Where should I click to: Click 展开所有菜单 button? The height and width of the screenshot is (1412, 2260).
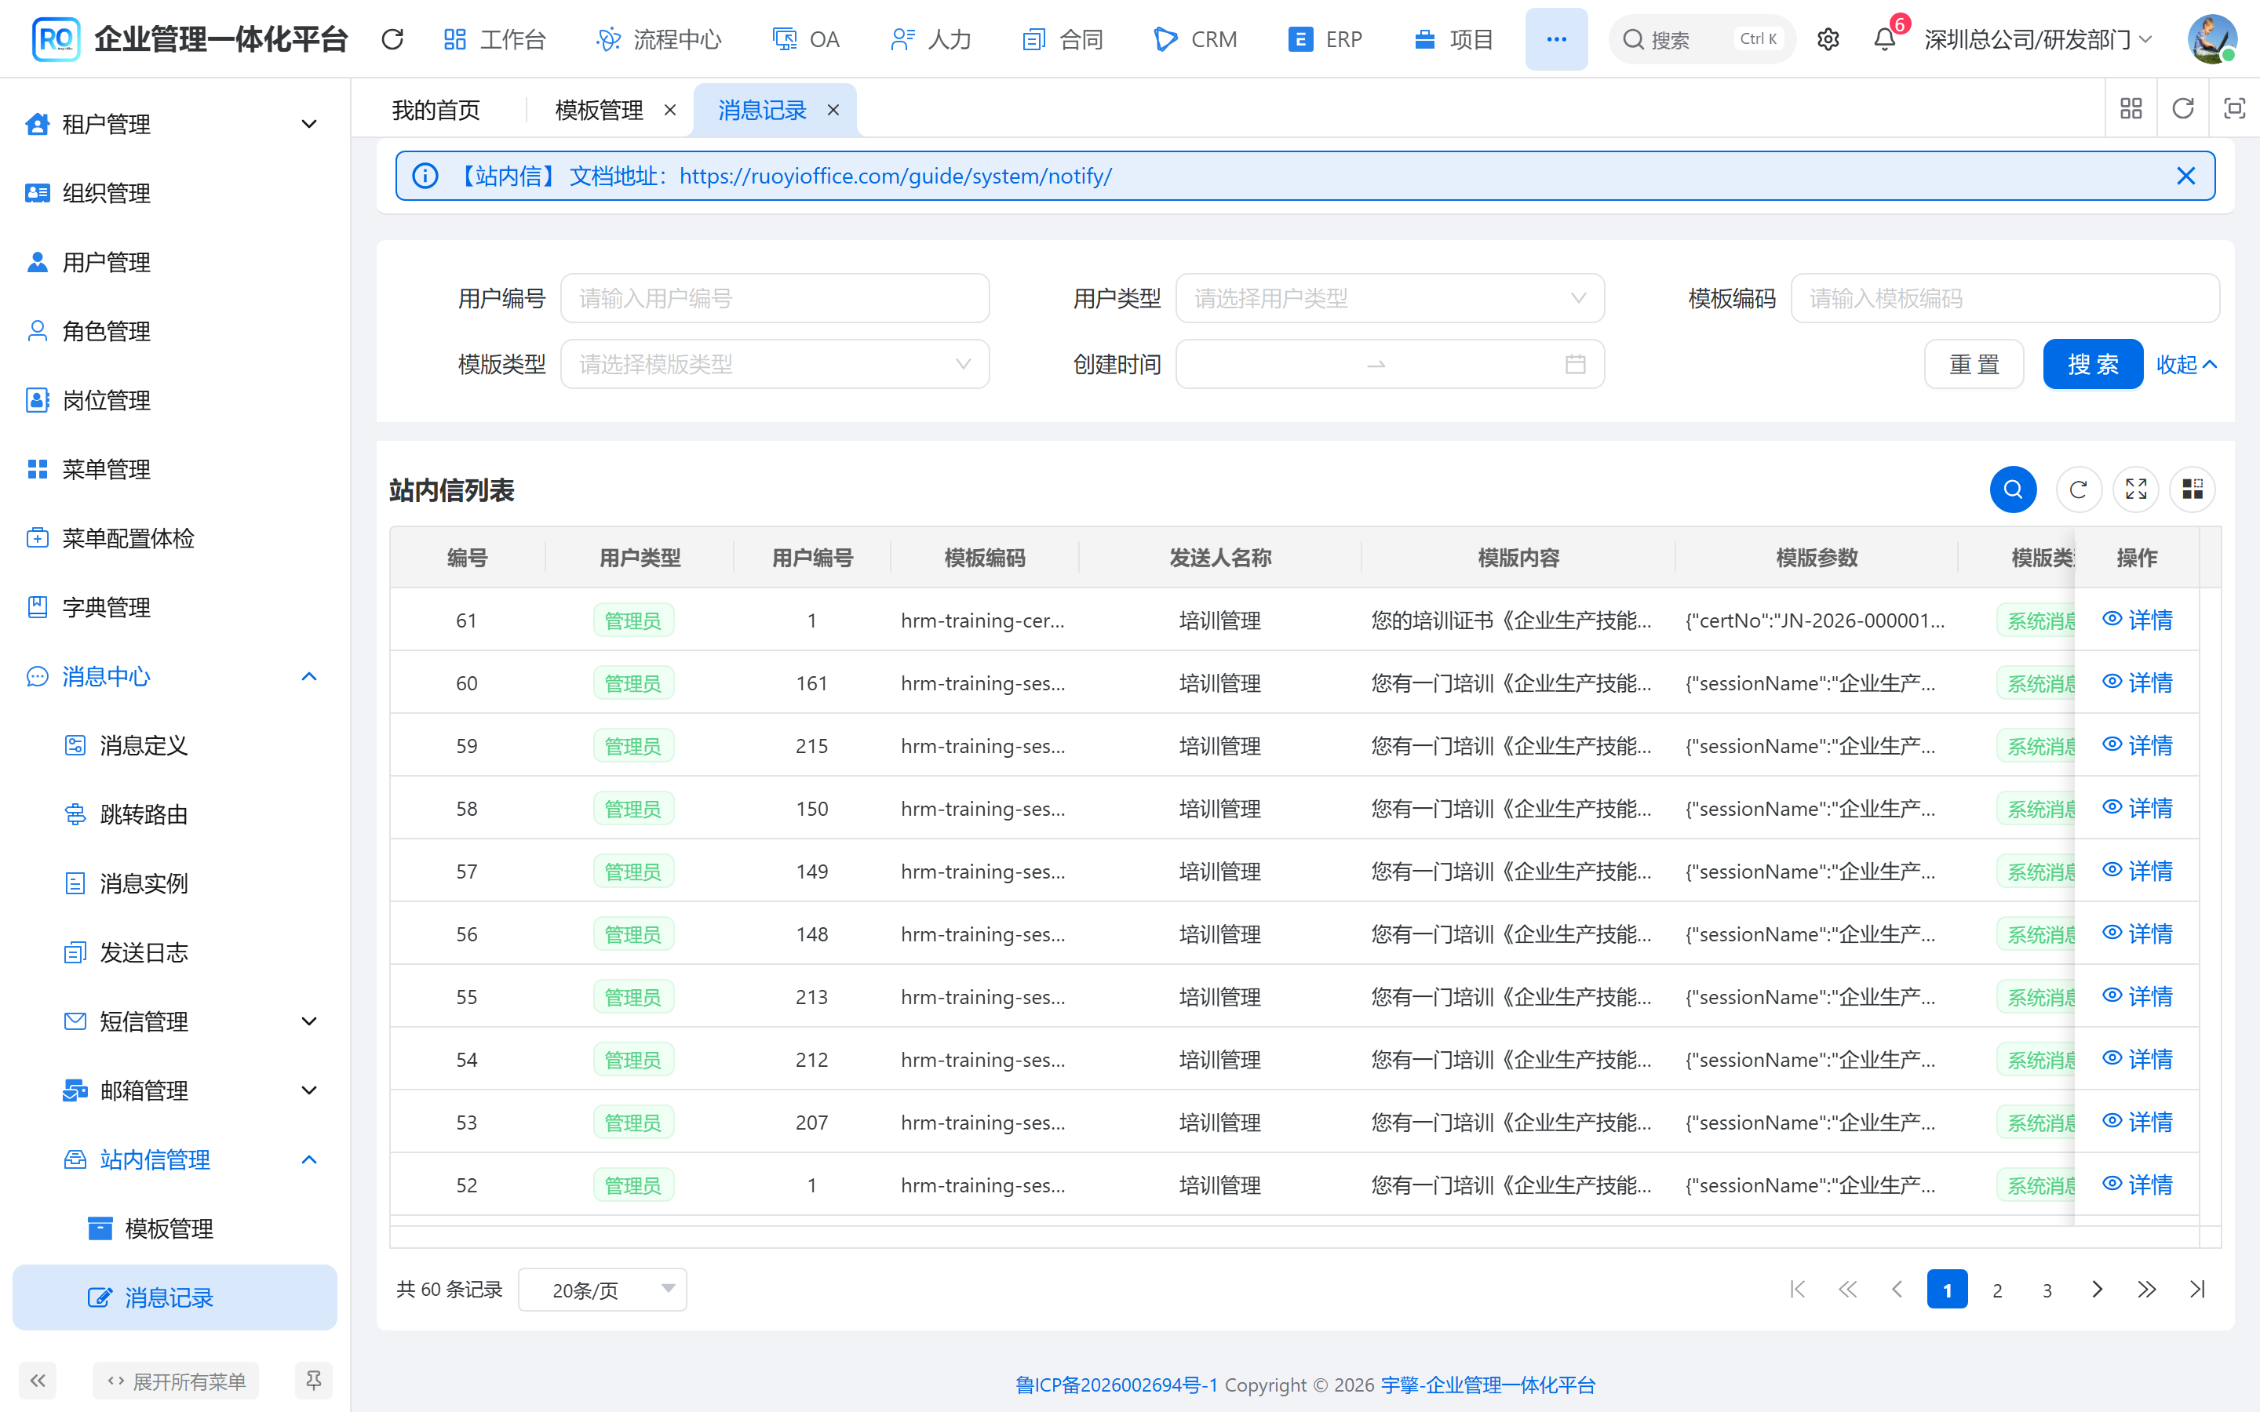pos(176,1381)
